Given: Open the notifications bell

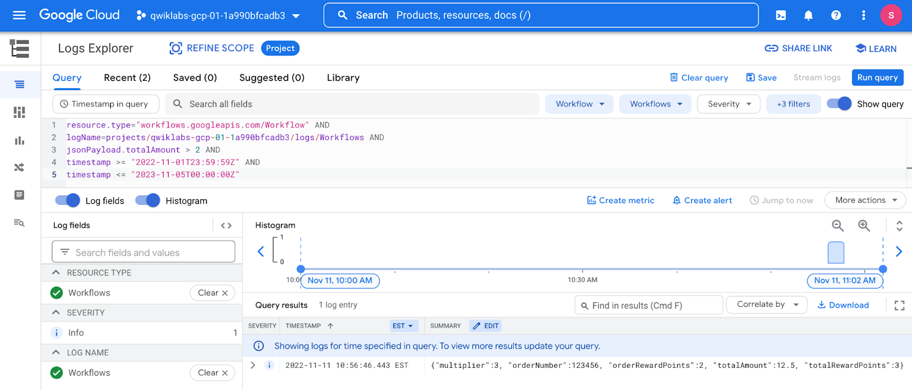Looking at the screenshot, I should [808, 15].
